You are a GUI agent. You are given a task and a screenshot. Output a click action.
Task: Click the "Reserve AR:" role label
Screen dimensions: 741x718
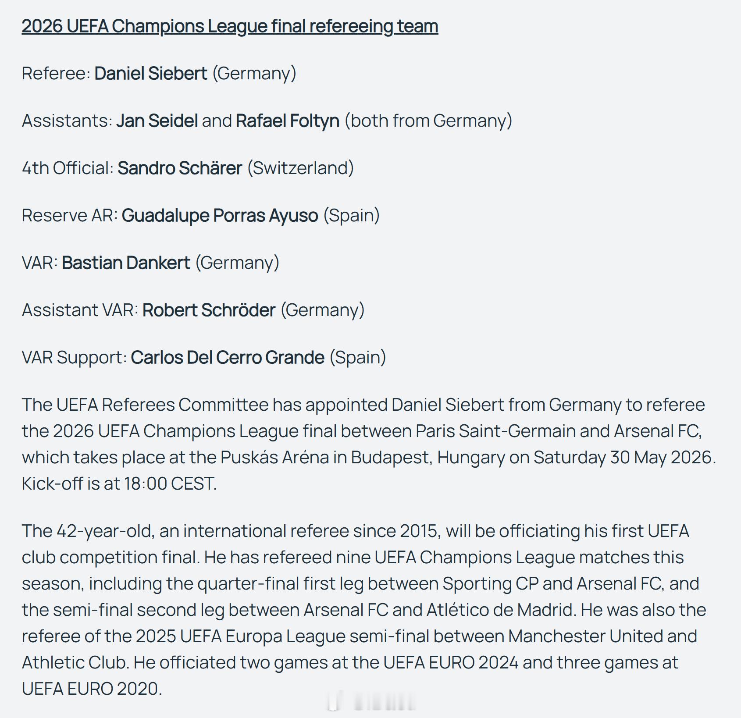70,215
